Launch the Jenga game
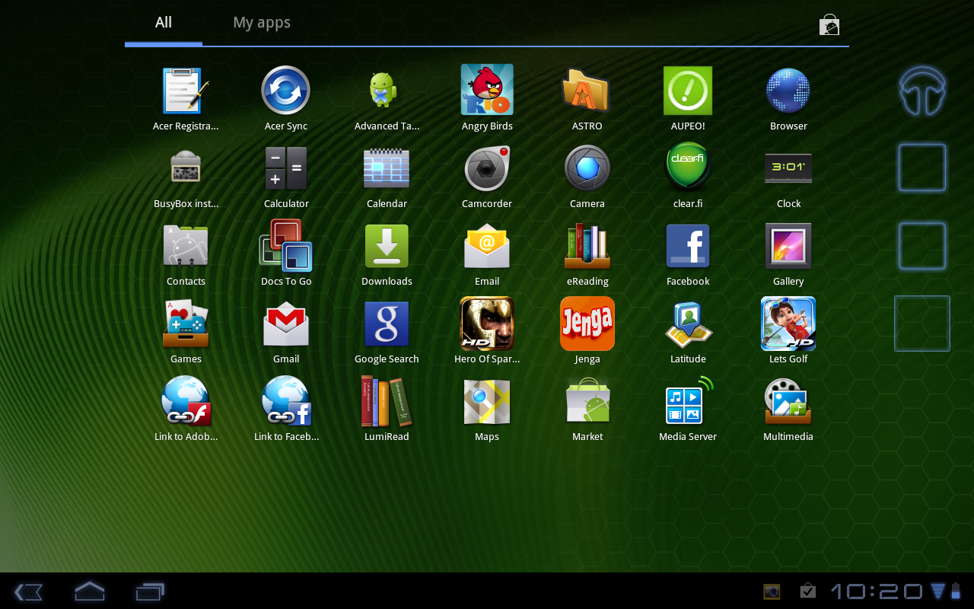 (587, 324)
